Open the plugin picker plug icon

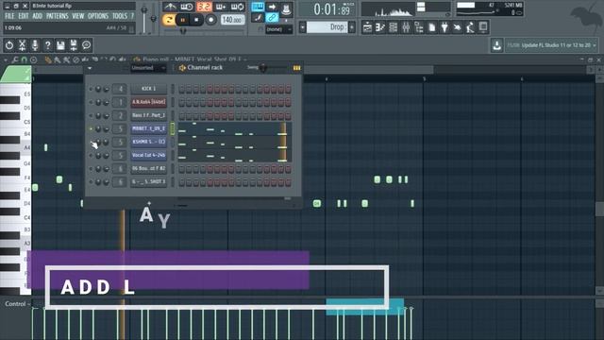coord(445,27)
